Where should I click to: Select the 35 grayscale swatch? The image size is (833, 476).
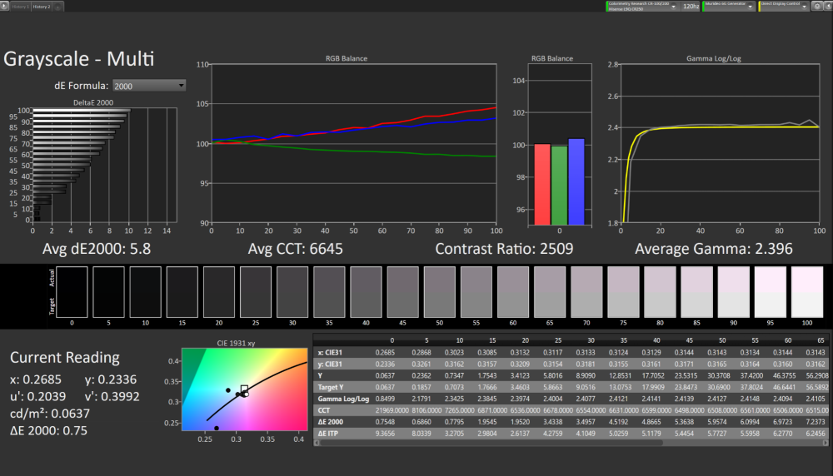pos(329,292)
